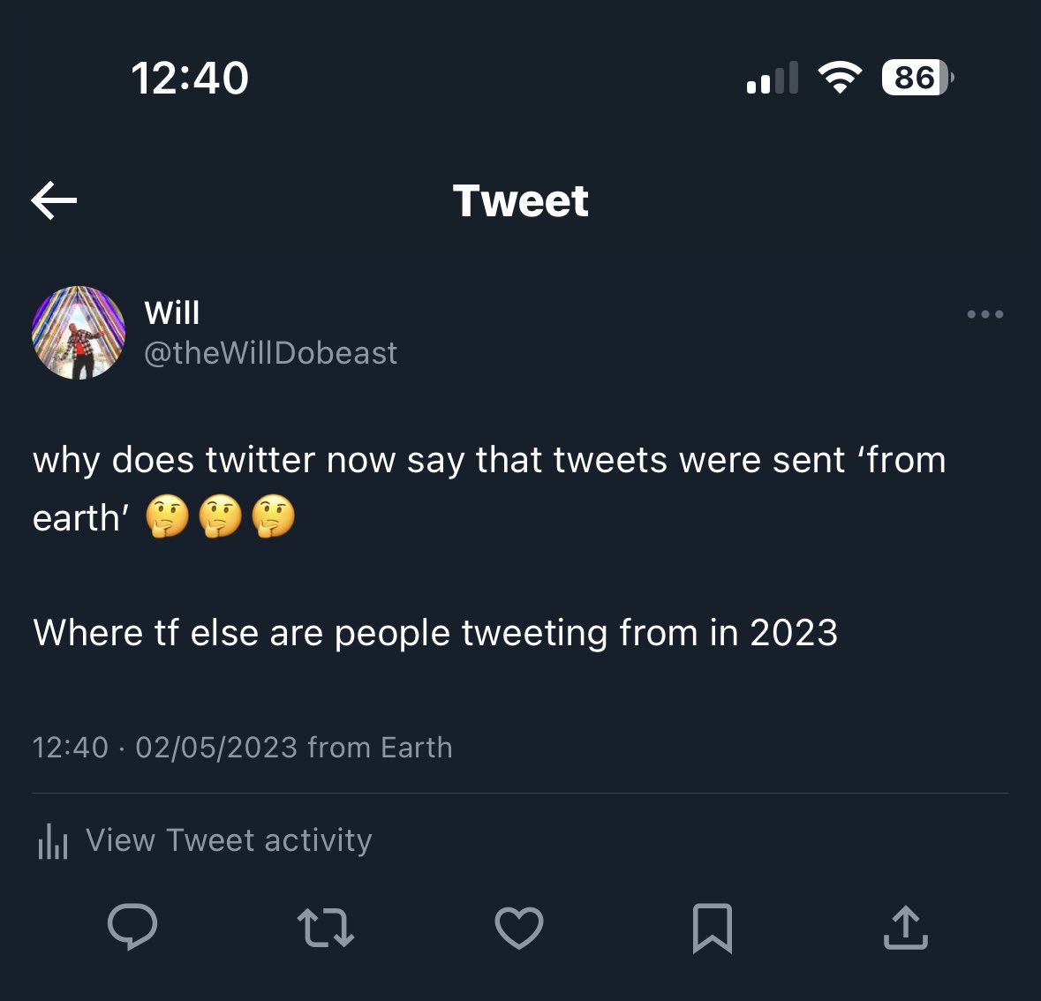Screen dimensions: 1041x1001
Task: Tap the battery indicator showing 86
Action: (x=917, y=78)
